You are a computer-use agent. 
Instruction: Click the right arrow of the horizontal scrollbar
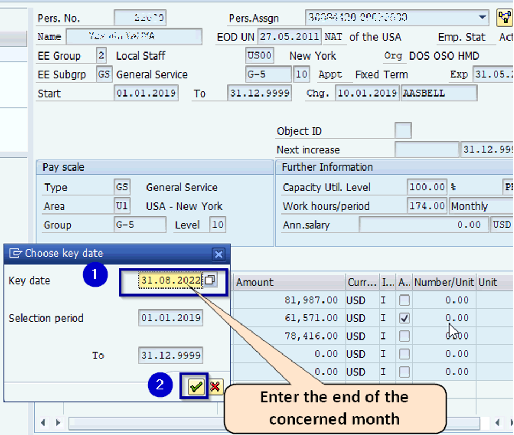click(x=58, y=422)
